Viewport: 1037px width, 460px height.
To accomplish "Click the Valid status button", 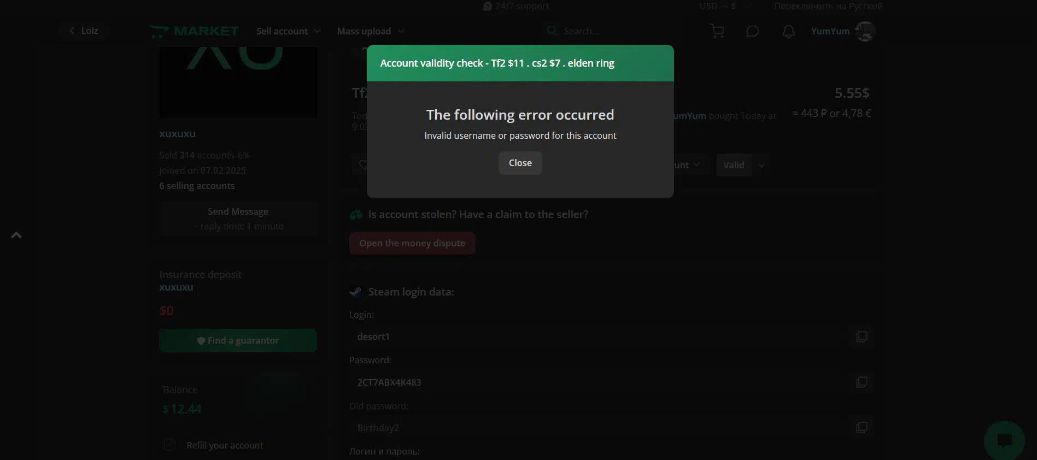I will click(734, 165).
